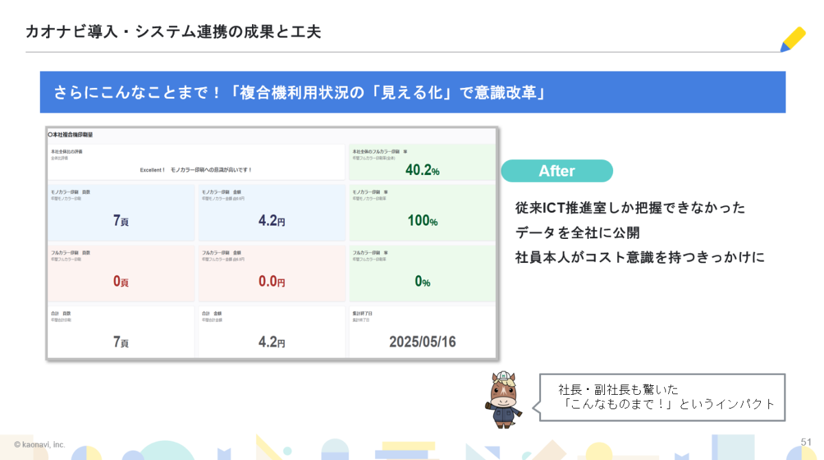
Task: Click the © kaonavi, inc. copyright text
Action: [39, 445]
